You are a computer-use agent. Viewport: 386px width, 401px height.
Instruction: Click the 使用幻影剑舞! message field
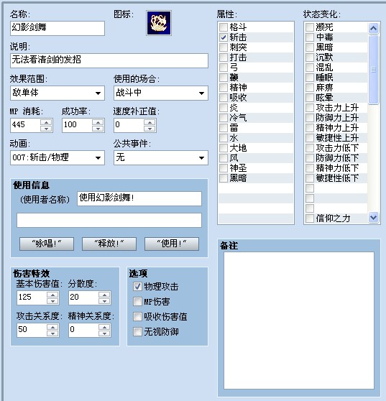tap(139, 198)
